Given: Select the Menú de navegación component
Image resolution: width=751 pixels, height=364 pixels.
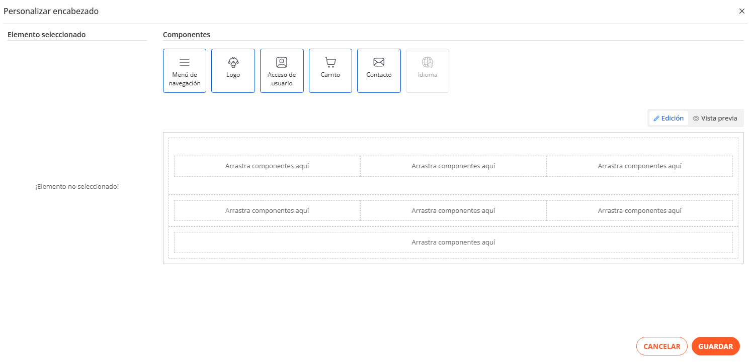Looking at the screenshot, I should pyautogui.click(x=185, y=71).
